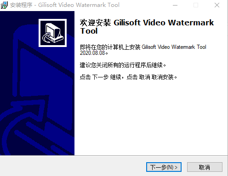Select the version text 2020.08.08
Viewport: 228px width, 176px height.
(92, 53)
